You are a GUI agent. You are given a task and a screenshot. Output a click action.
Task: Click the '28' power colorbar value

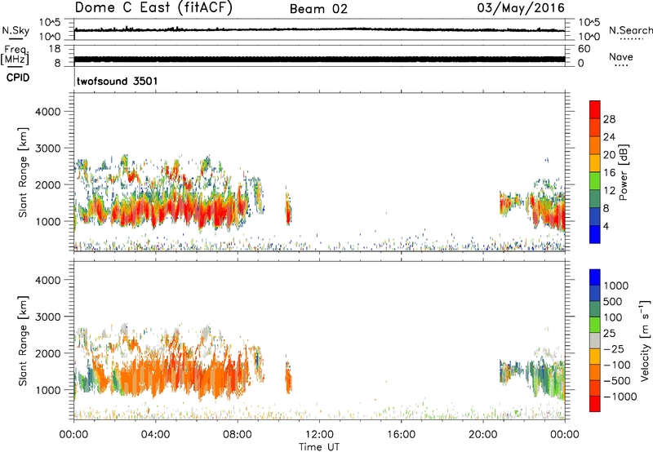pos(609,119)
